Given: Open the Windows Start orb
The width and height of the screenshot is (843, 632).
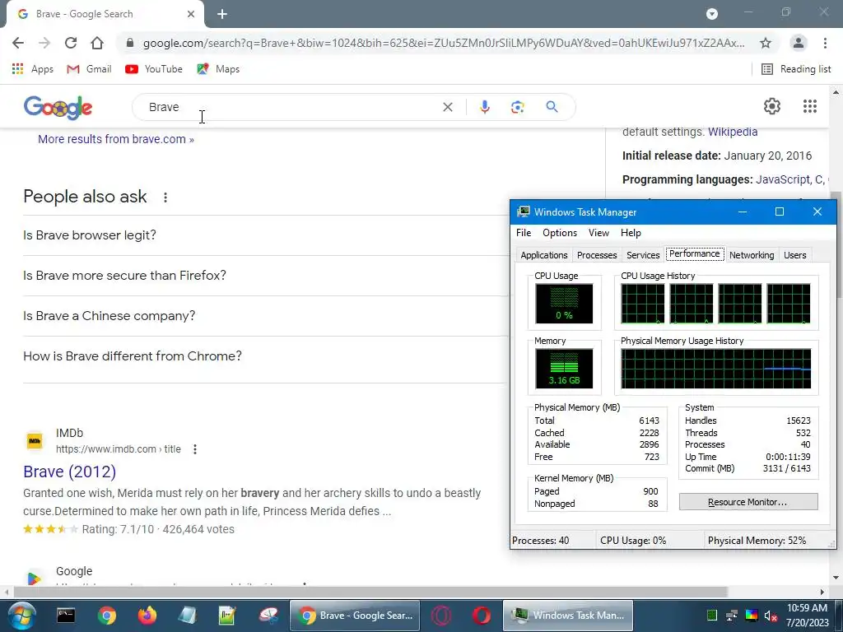Looking at the screenshot, I should click(x=21, y=616).
